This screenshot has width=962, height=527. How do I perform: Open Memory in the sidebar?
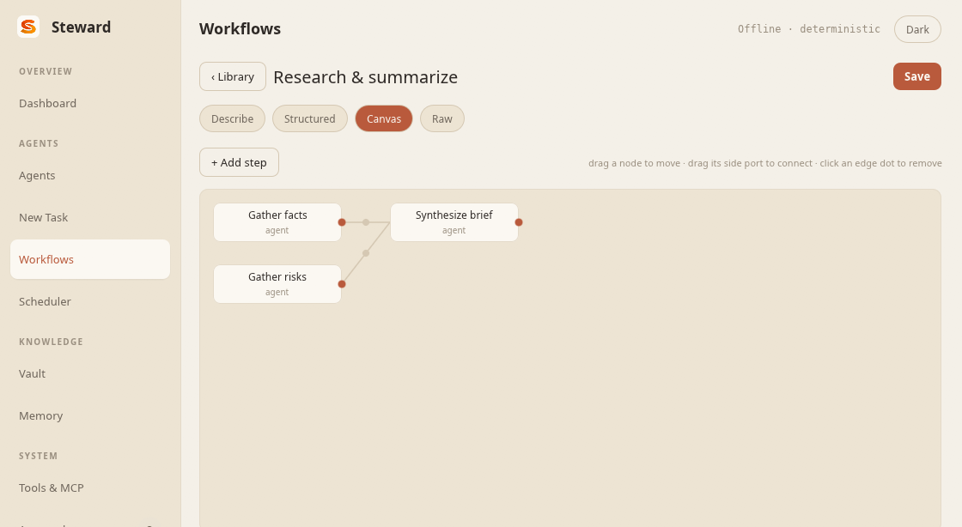(x=90, y=415)
